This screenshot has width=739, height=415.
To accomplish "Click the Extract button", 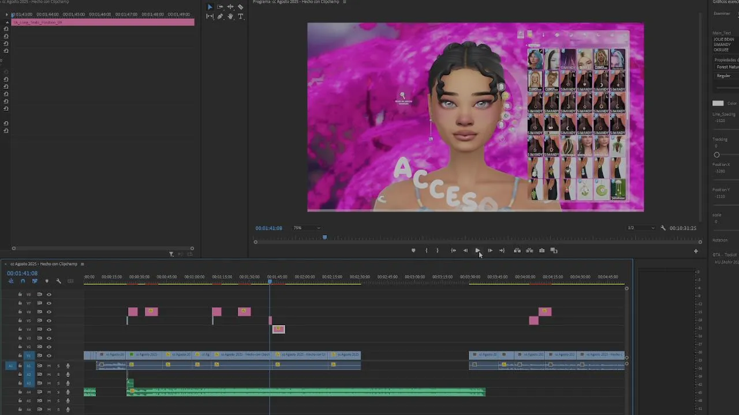I will [529, 251].
